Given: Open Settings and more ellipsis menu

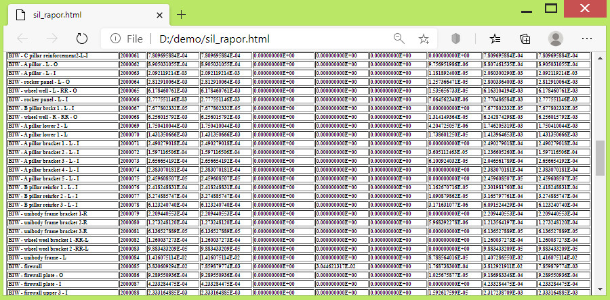Looking at the screenshot, I should click(x=586, y=39).
